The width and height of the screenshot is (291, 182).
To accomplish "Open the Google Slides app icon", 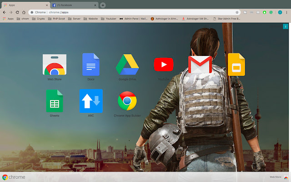I will tap(236, 65).
